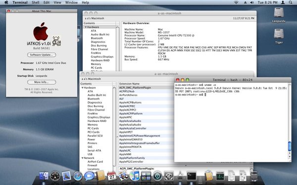Select Parallel SCSI in the sidebar

tap(95, 136)
